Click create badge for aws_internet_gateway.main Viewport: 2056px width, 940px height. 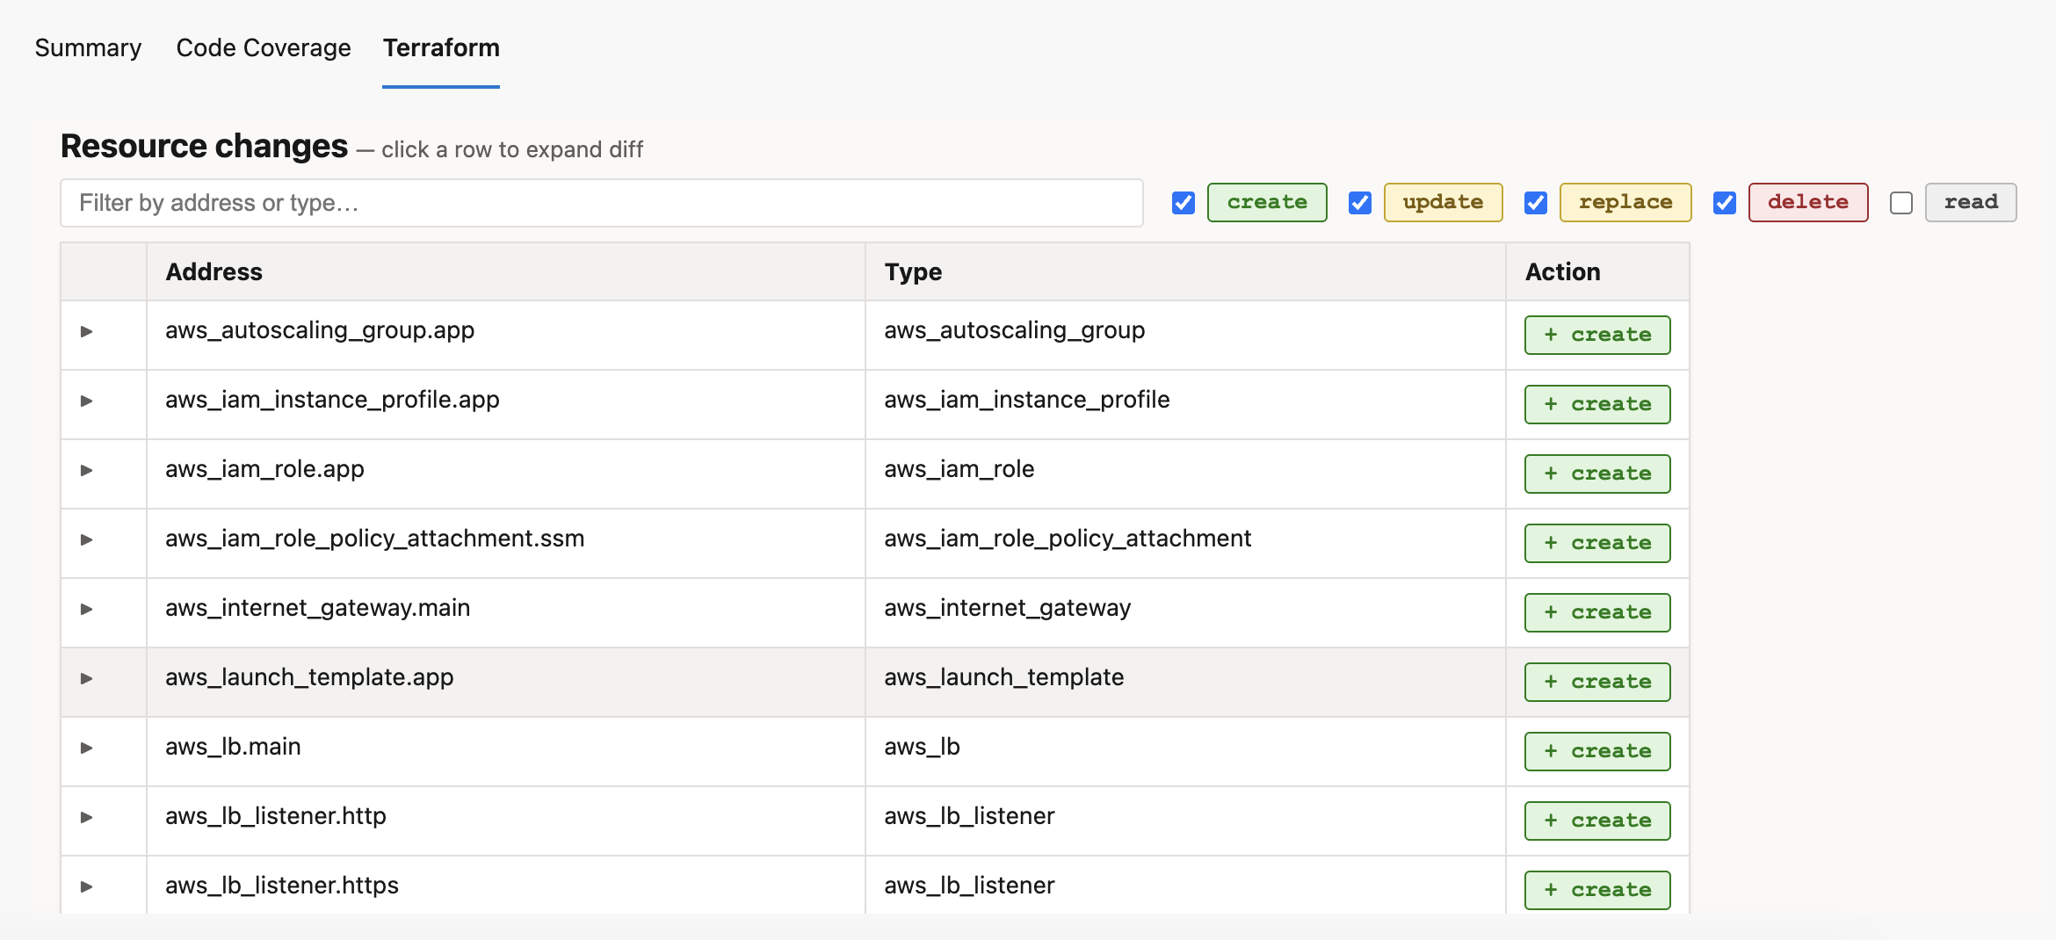1597,612
